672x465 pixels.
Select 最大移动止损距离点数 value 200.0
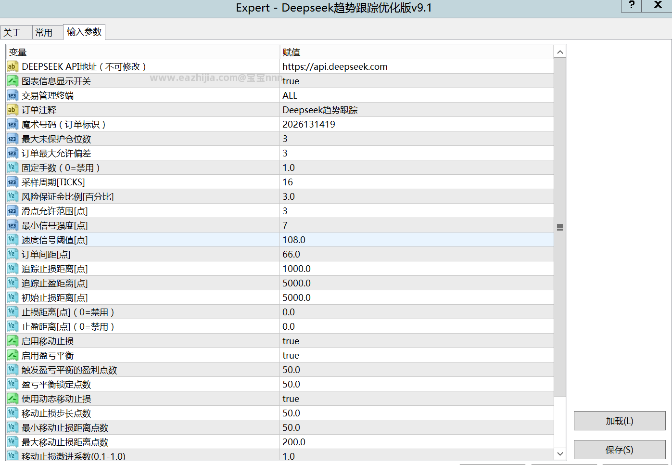tap(417, 442)
